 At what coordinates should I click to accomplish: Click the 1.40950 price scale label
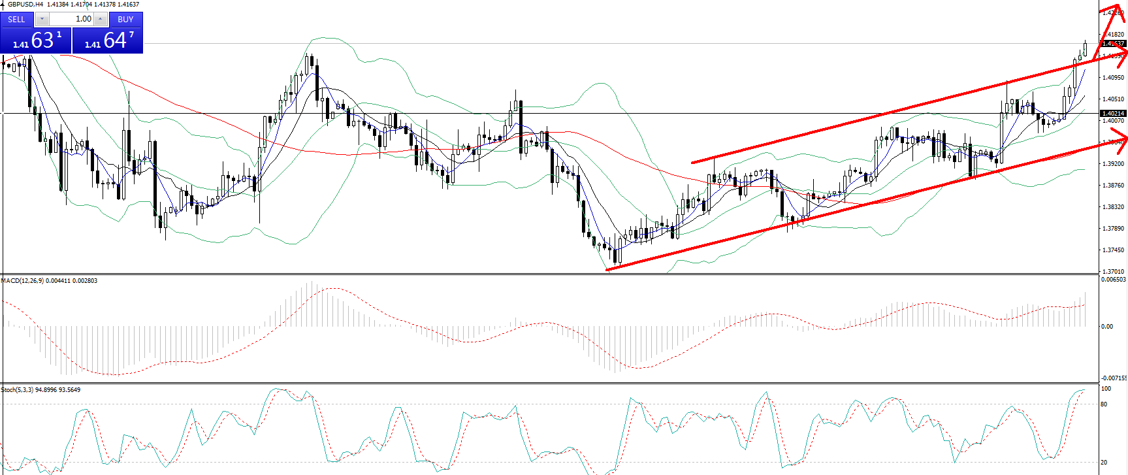pos(1114,78)
